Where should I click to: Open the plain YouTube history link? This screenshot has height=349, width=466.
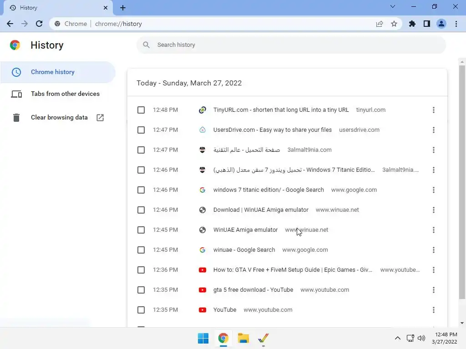coord(225,310)
